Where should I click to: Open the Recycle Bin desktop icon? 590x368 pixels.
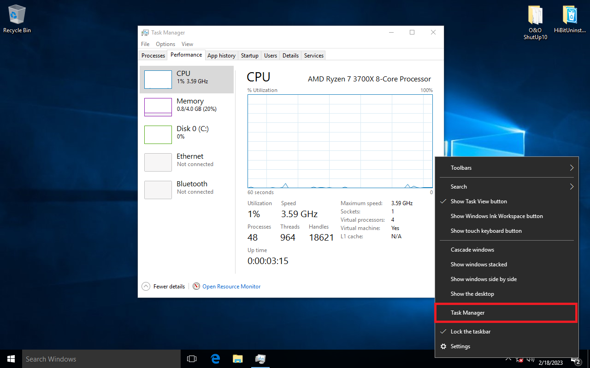point(17,19)
